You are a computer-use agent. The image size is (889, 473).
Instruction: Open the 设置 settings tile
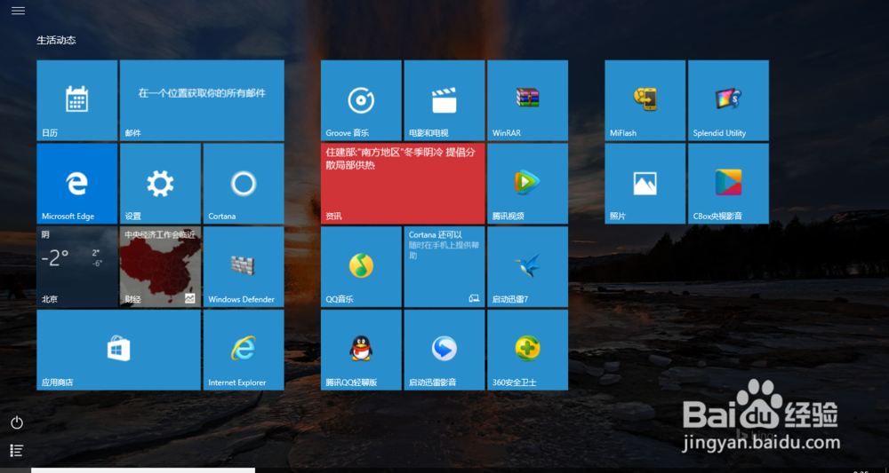(x=160, y=184)
